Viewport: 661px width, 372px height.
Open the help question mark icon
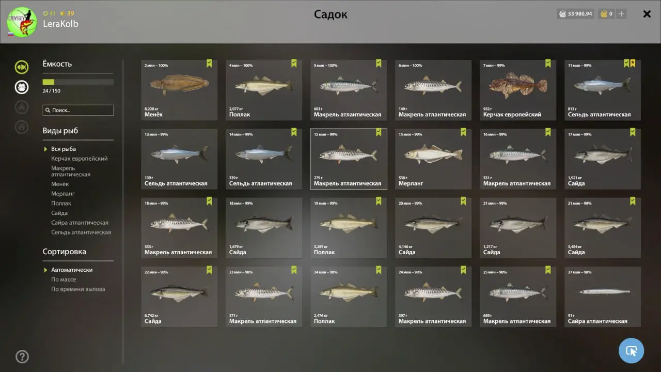point(22,357)
